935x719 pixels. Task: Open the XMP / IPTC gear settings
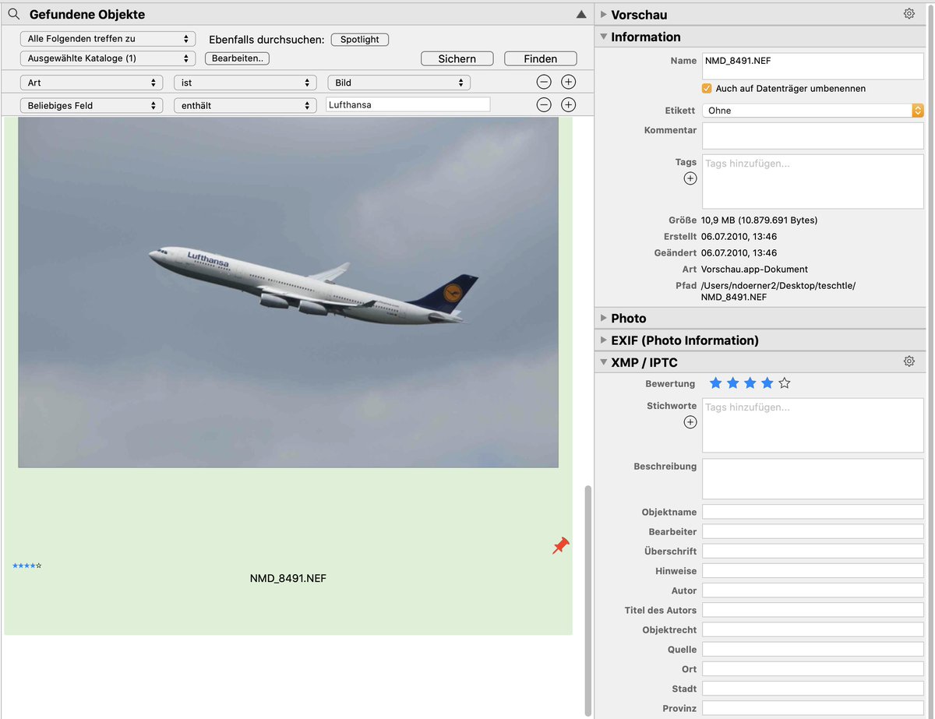(x=909, y=361)
